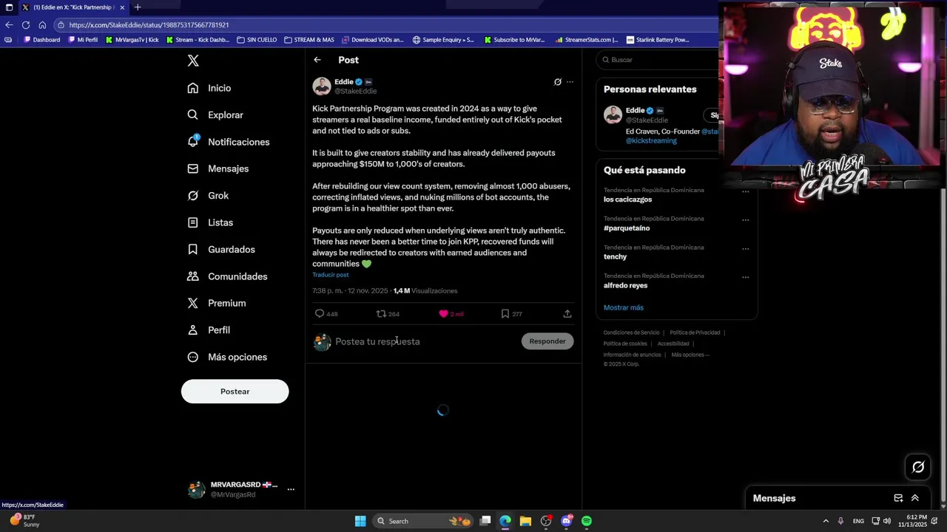Open STREAM & MAS bookmark folder
This screenshot has height=532, width=947.
(309, 40)
